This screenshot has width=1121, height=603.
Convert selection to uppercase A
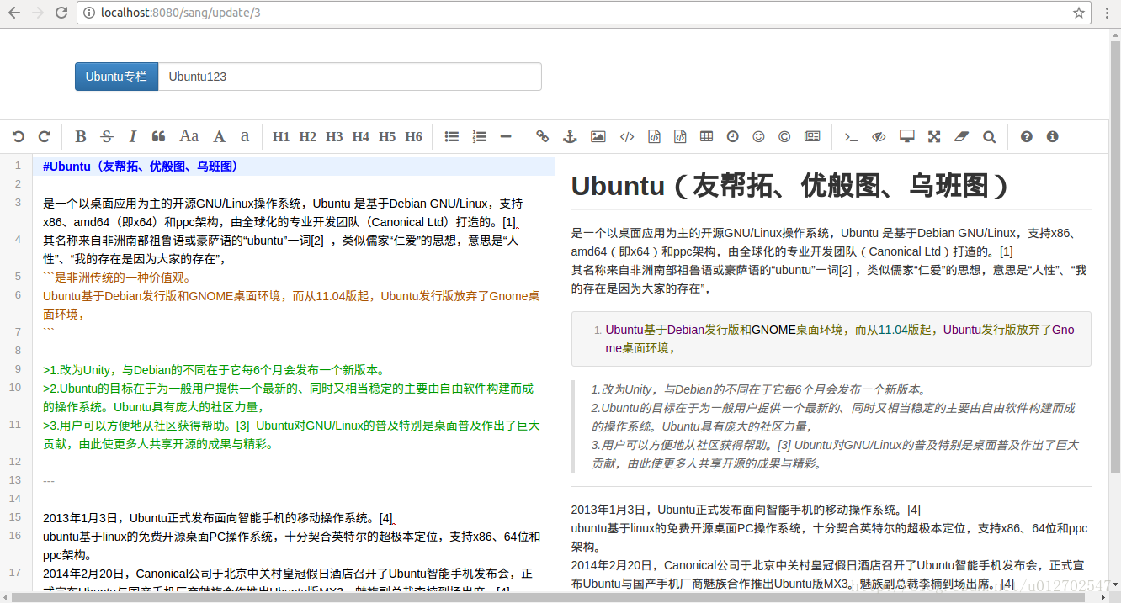pos(219,136)
